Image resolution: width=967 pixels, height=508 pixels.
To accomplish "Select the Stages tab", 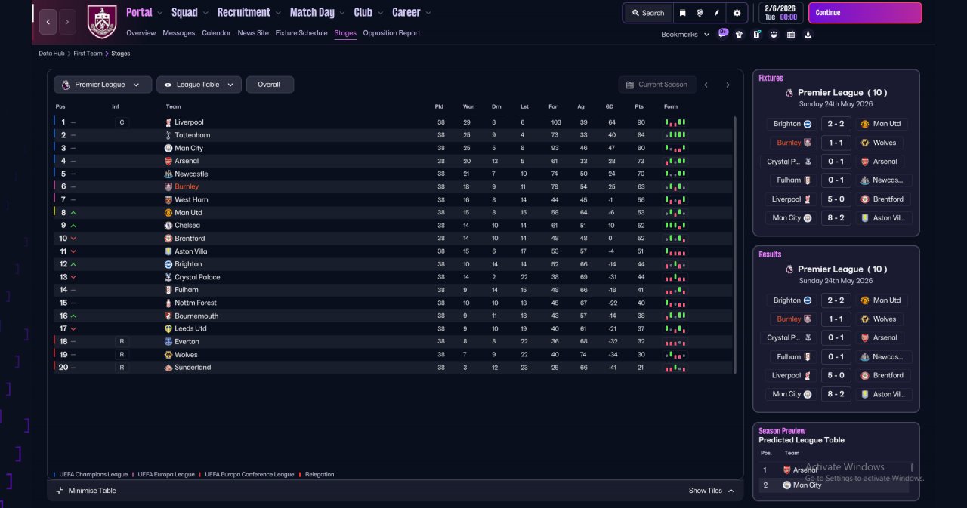I will click(345, 33).
